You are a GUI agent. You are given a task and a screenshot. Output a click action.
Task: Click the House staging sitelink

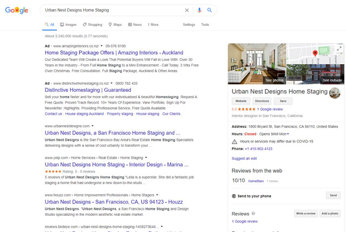tap(148, 114)
